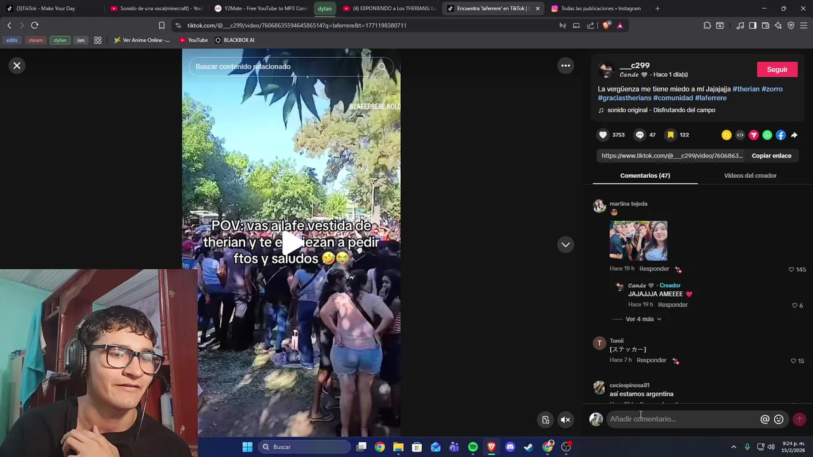The height and width of the screenshot is (457, 813).
Task: Open a new browser tab with plus
Action: tap(657, 8)
